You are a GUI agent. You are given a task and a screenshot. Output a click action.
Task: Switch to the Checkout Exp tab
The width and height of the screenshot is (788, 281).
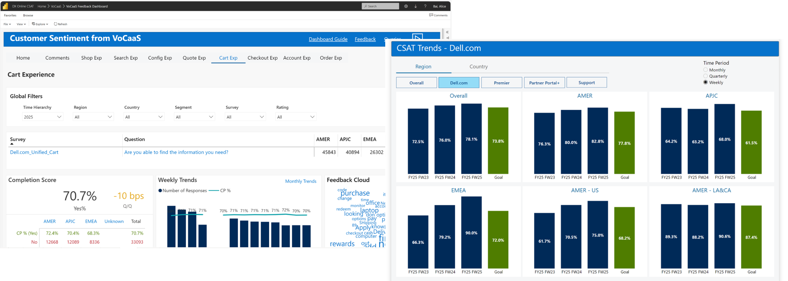[x=262, y=58]
